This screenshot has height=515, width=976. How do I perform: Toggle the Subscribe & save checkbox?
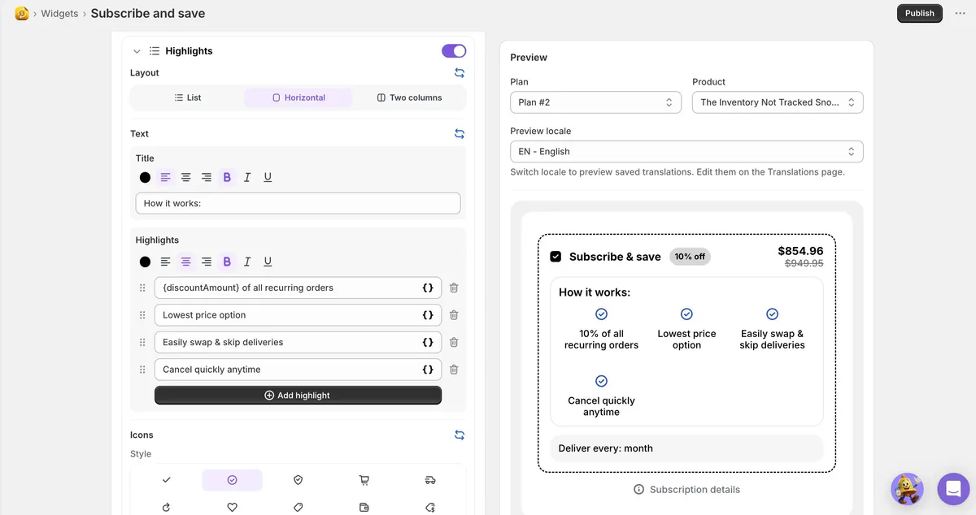(x=556, y=257)
